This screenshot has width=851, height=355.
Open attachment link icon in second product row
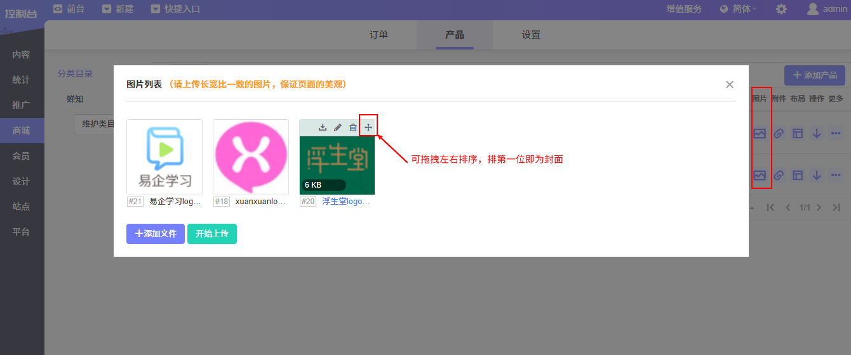(779, 175)
